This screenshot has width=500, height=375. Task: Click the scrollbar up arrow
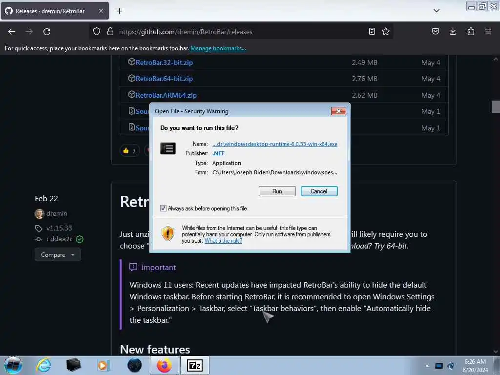click(x=496, y=59)
